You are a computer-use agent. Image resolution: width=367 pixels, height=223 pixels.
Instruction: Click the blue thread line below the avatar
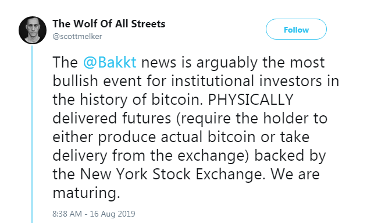[32, 134]
